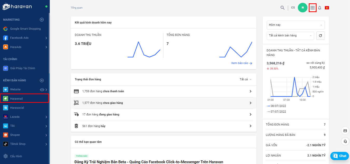
Task: Click the Lợi nhuận row
Action: pos(296,155)
